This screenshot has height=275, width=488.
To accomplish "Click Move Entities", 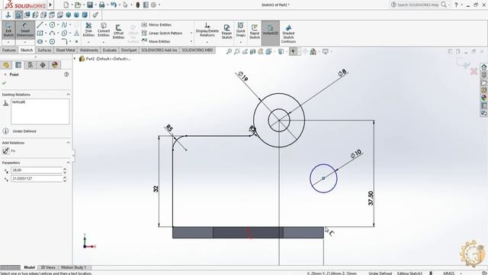I will [156, 41].
